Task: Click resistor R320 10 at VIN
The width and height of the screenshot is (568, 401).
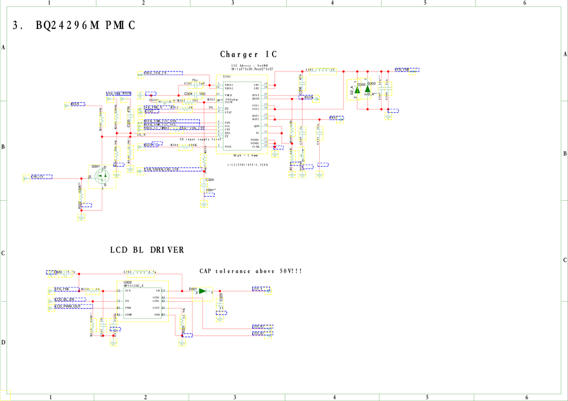Action: (x=94, y=291)
